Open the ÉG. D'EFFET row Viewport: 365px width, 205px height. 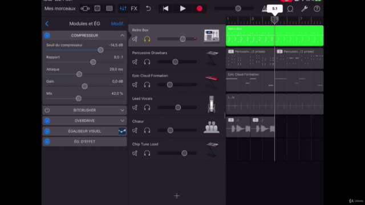[x=84, y=142]
